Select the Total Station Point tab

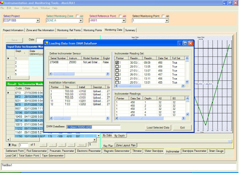(29, 155)
